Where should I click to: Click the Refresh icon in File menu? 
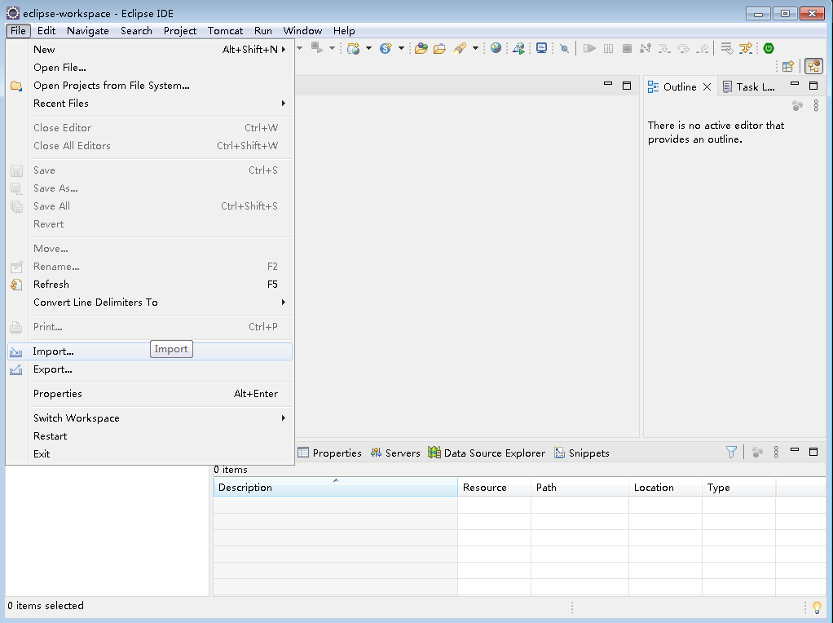(x=16, y=285)
